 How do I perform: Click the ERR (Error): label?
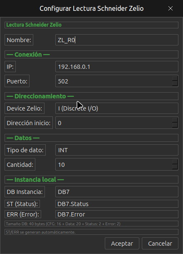click(x=23, y=214)
